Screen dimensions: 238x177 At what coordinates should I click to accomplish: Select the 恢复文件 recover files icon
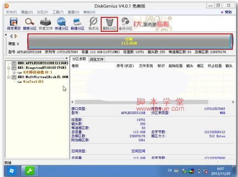point(45,24)
